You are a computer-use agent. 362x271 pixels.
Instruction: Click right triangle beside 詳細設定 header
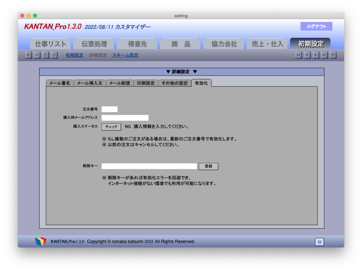click(x=195, y=72)
